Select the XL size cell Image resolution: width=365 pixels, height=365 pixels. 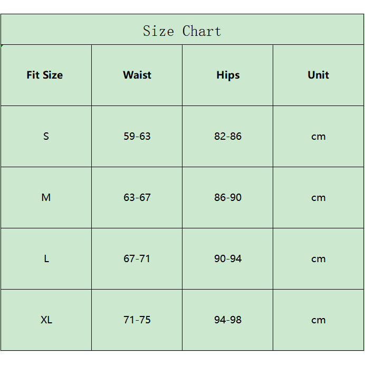pyautogui.click(x=46, y=320)
